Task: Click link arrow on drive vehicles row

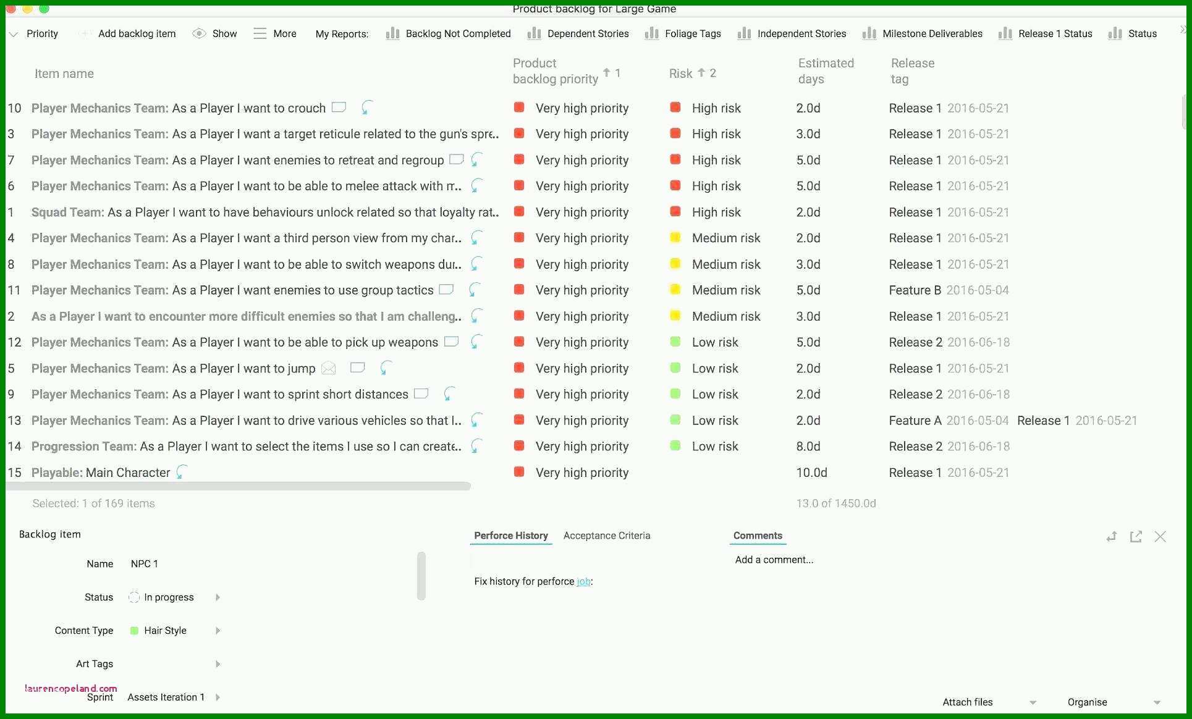Action: click(x=476, y=420)
